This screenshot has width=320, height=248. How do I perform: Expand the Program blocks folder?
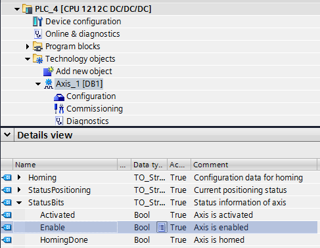point(28,47)
